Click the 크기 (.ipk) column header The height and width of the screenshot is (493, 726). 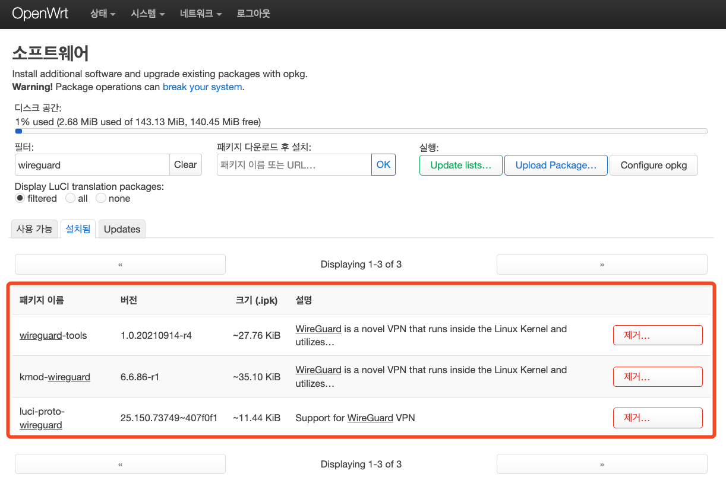click(x=257, y=300)
